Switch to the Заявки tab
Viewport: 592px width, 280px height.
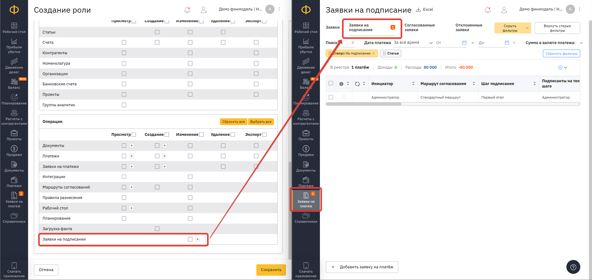point(333,27)
